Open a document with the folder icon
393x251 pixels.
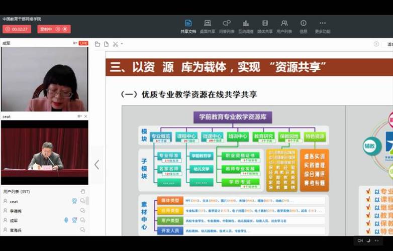coord(97,44)
